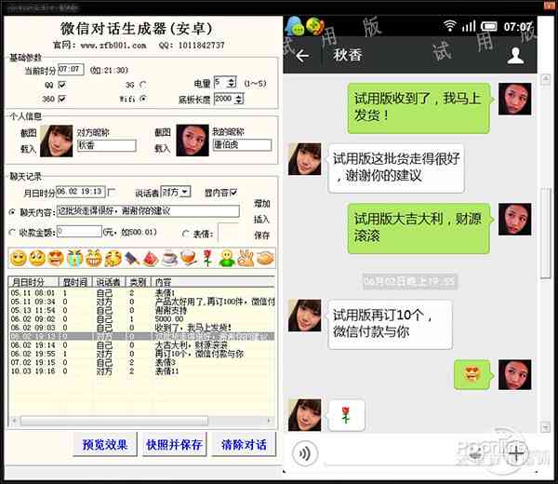Click the battery icon in phone status bar
This screenshot has width=558, height=484.
pyautogui.click(x=488, y=26)
